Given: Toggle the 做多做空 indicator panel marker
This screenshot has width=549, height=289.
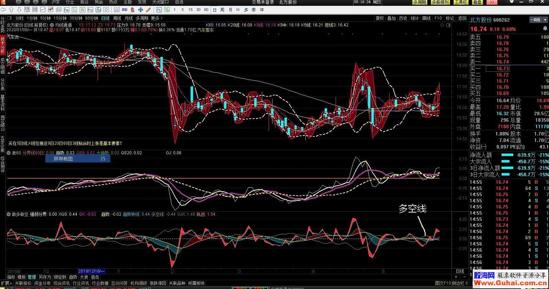Looking at the screenshot, I should coord(9,214).
